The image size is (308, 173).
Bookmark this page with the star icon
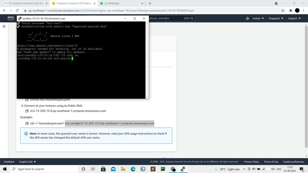283,11
